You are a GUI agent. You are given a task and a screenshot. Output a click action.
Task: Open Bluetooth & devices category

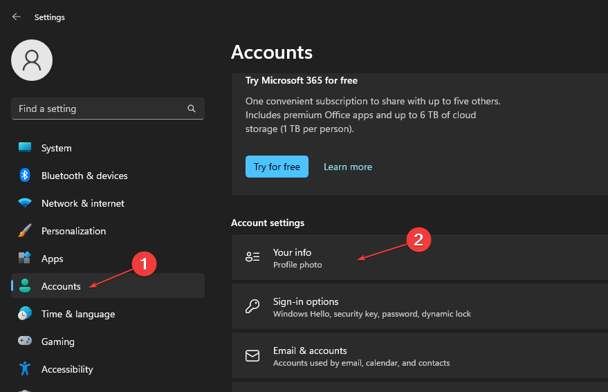tap(108, 176)
